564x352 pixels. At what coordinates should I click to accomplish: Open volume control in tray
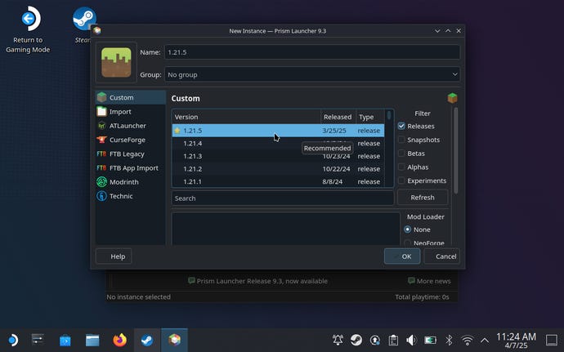coord(411,340)
